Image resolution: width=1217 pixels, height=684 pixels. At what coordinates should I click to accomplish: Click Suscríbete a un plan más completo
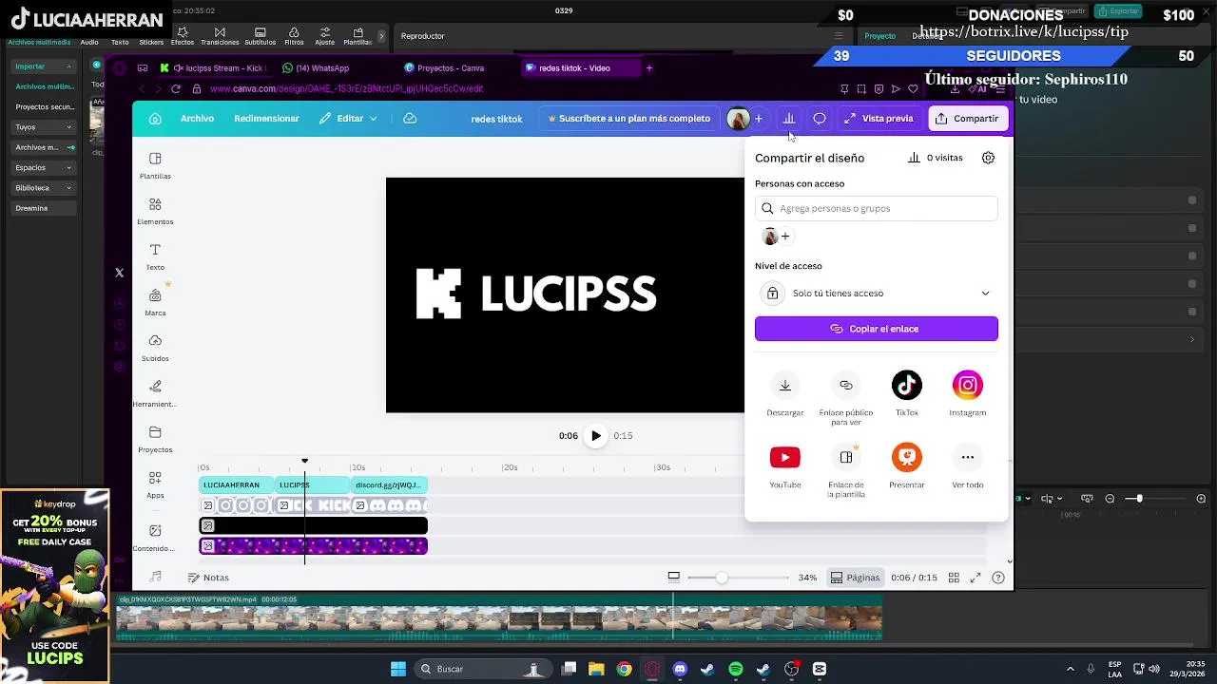(x=629, y=119)
